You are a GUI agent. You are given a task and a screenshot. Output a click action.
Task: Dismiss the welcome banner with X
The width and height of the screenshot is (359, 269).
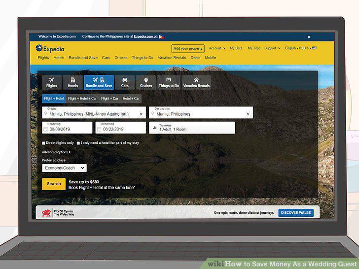pos(309,37)
